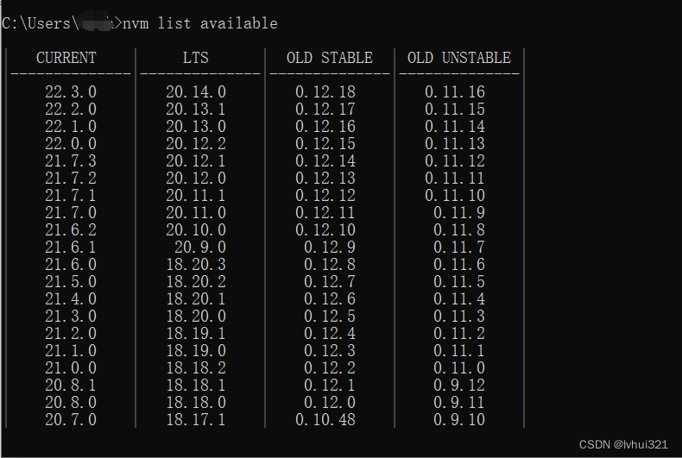The height and width of the screenshot is (458, 682).
Task: Select LTS version 18.20.3
Action: pos(196,264)
